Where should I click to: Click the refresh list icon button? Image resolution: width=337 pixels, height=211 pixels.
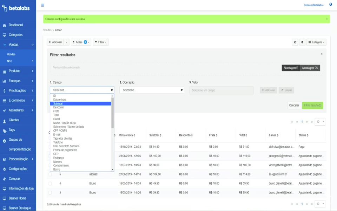pyautogui.click(x=295, y=42)
